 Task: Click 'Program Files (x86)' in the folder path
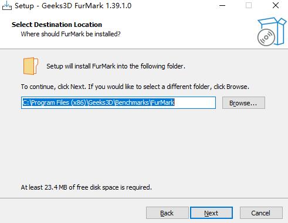(x=59, y=102)
